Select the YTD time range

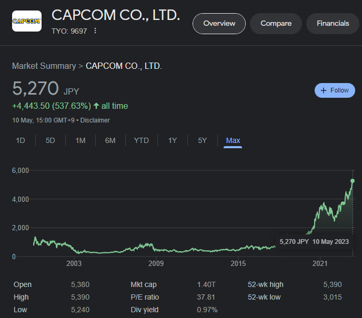tap(141, 140)
